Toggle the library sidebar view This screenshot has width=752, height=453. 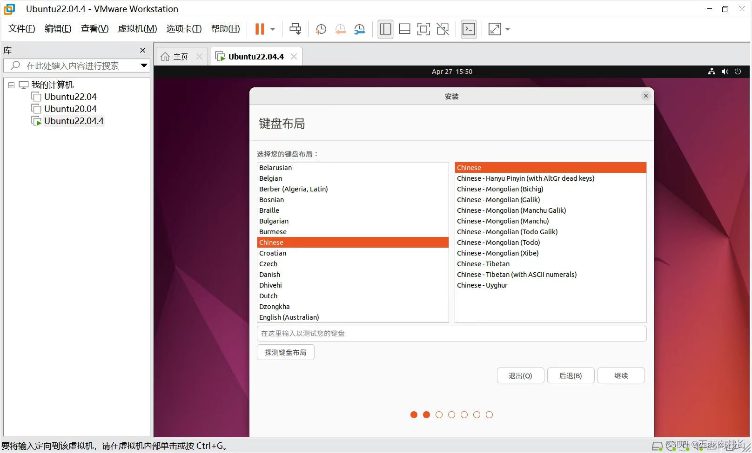(385, 29)
